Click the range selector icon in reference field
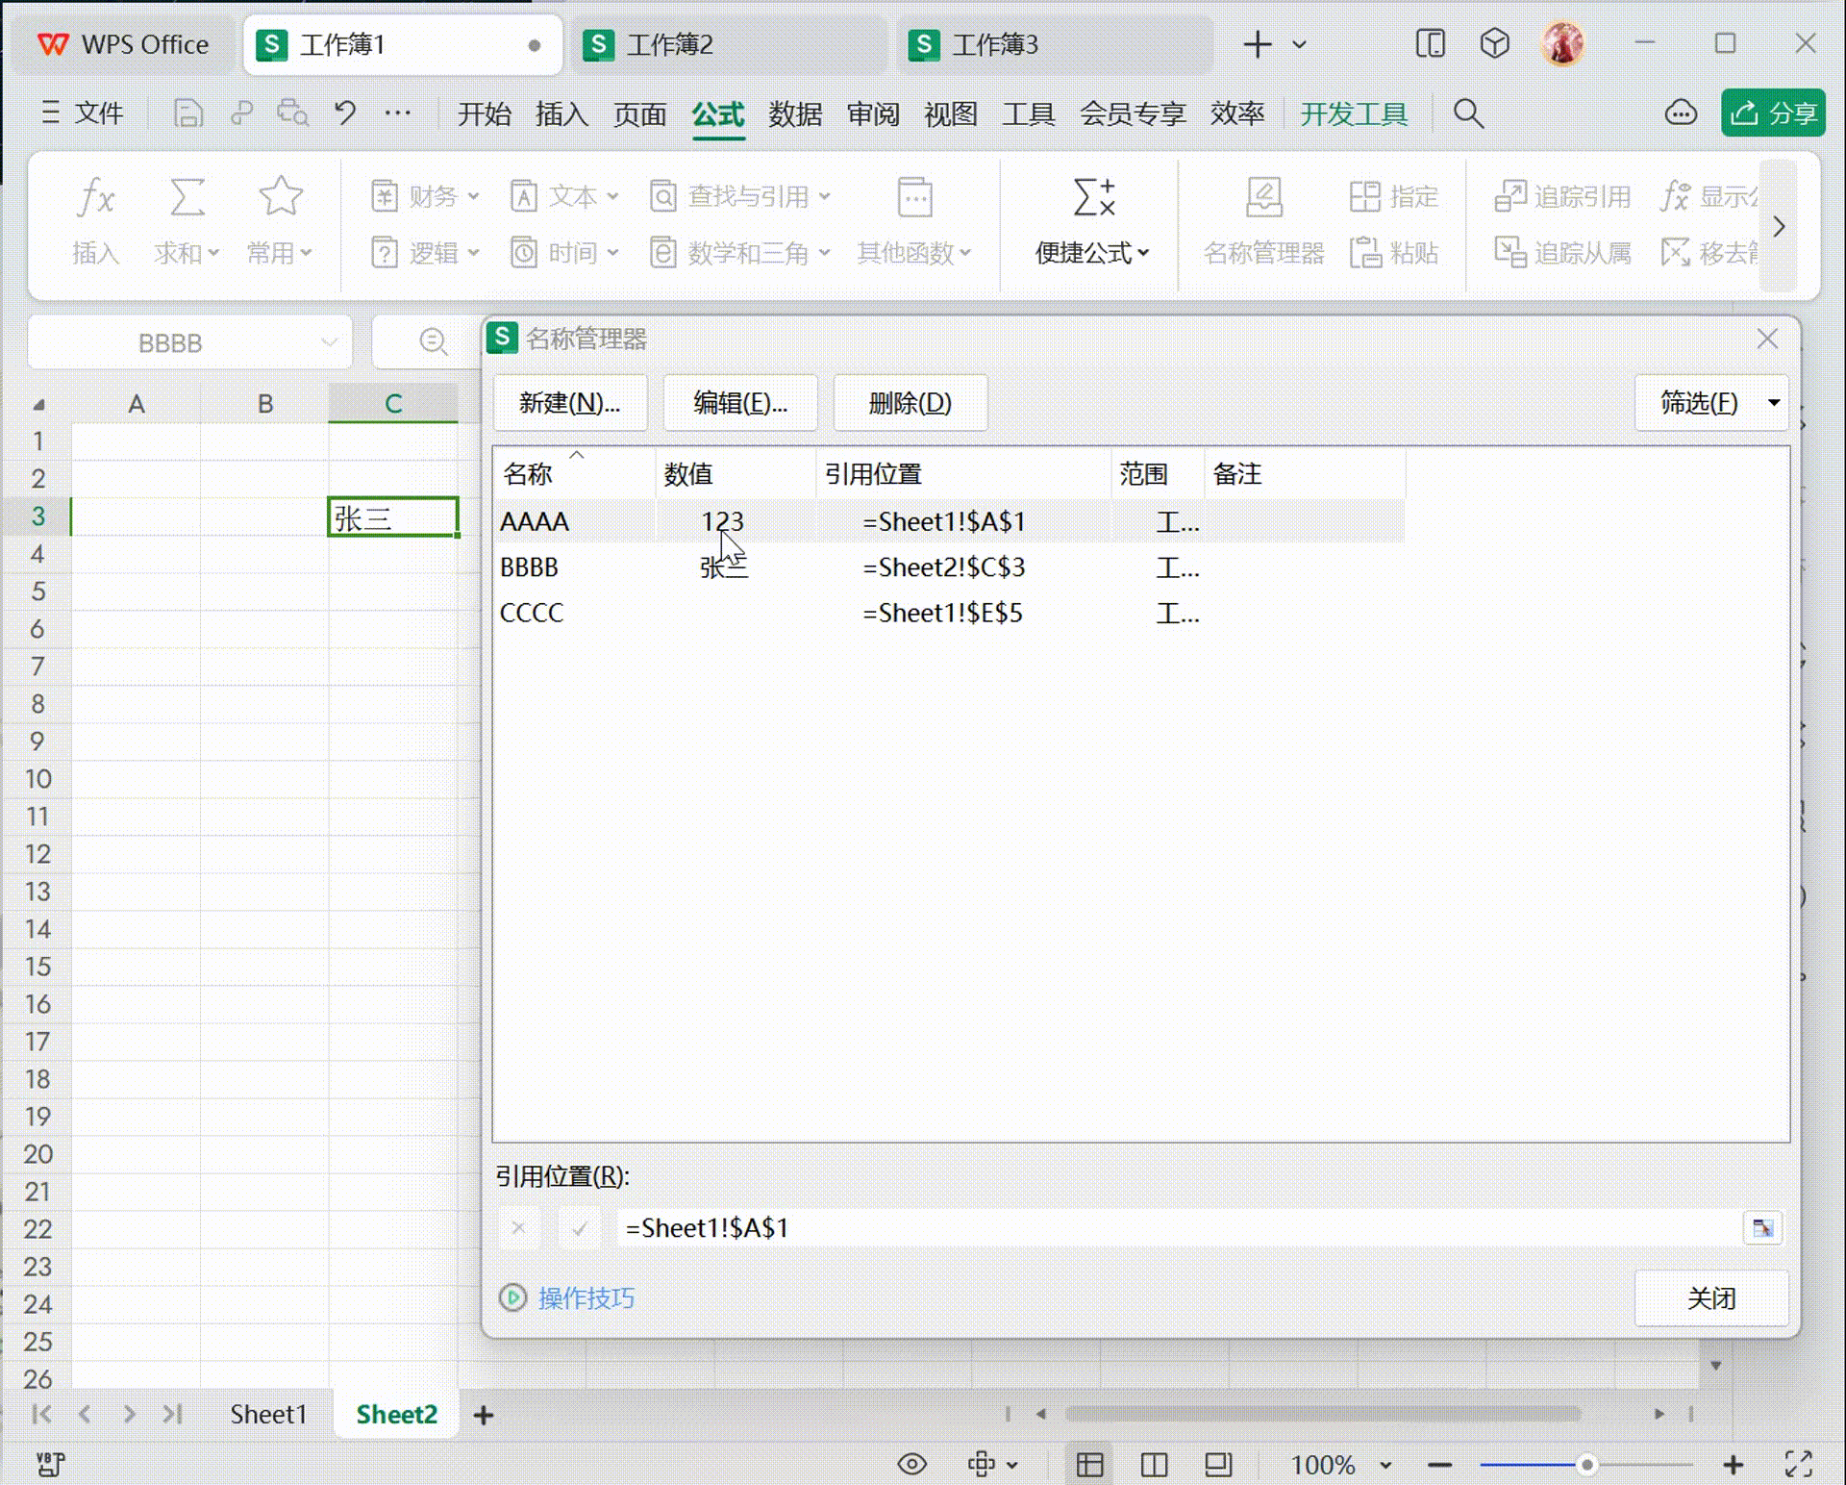1846x1485 pixels. pyautogui.click(x=1762, y=1228)
